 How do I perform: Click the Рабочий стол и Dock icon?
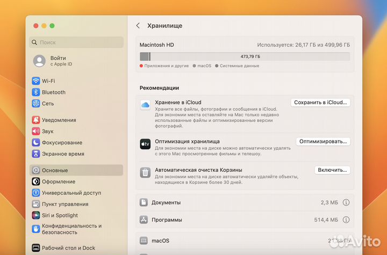(x=36, y=248)
